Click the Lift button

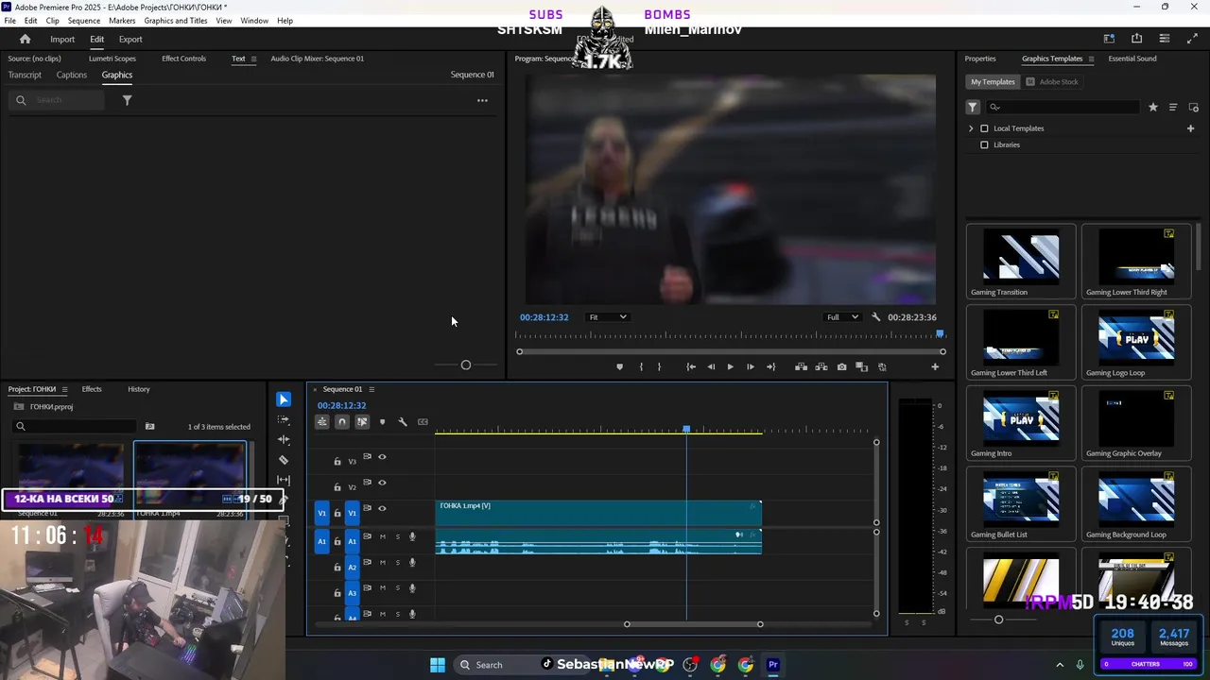[x=801, y=366]
